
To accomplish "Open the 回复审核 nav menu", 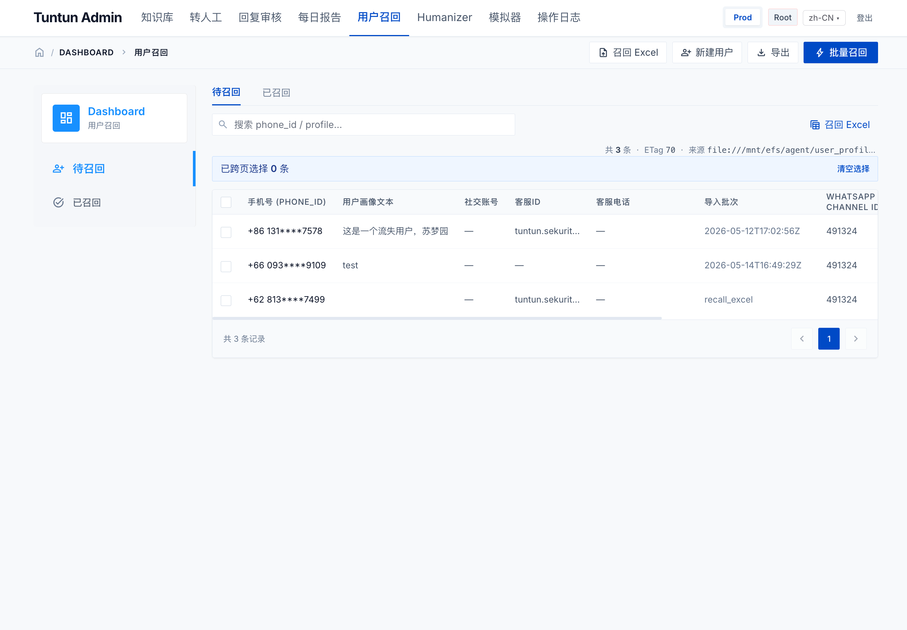I will point(260,17).
